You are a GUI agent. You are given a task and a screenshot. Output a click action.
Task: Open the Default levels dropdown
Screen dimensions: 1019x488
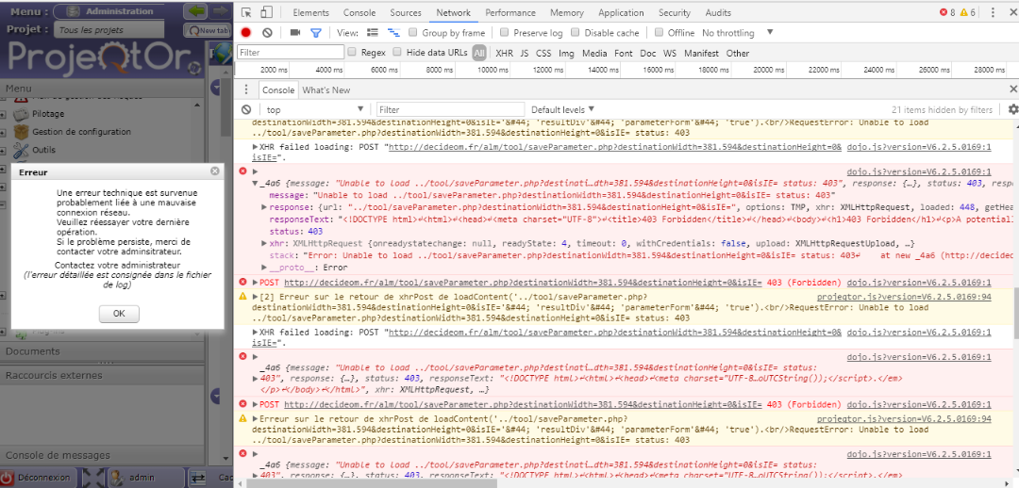point(563,110)
